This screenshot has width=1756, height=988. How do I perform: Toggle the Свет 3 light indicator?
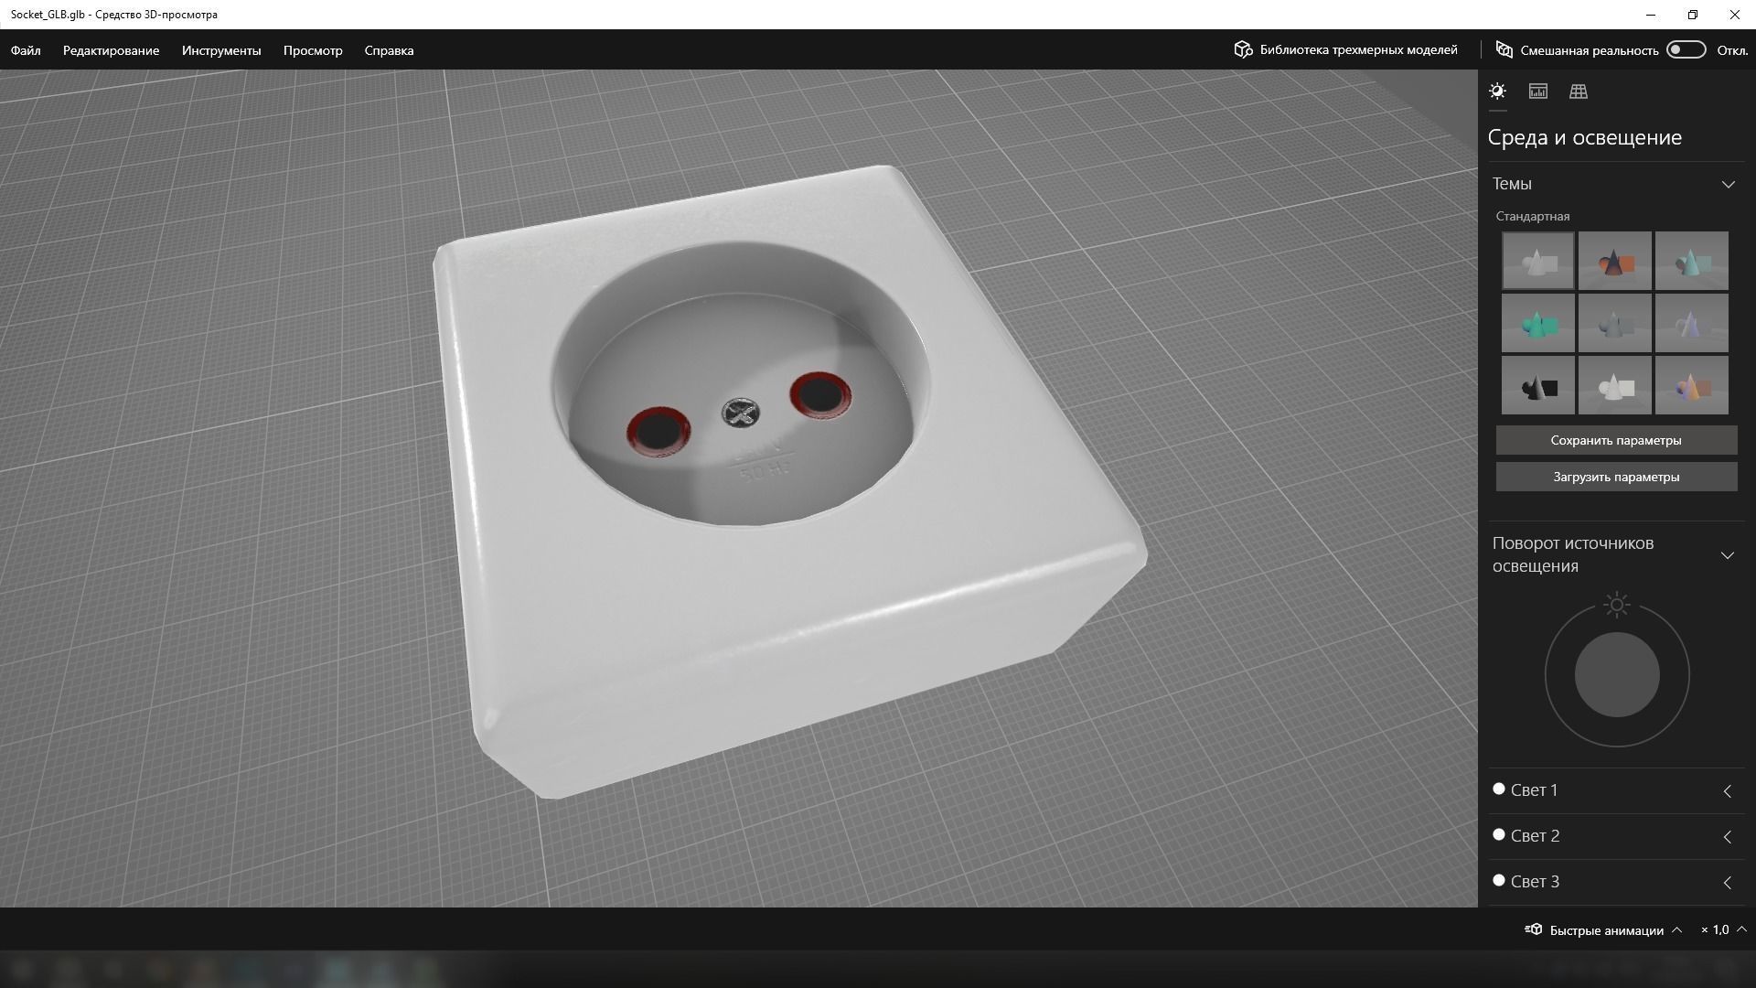click(1498, 880)
